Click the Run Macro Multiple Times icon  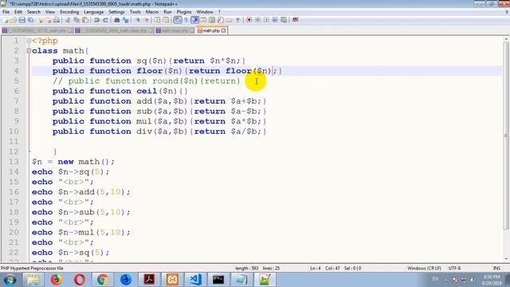click(x=275, y=20)
